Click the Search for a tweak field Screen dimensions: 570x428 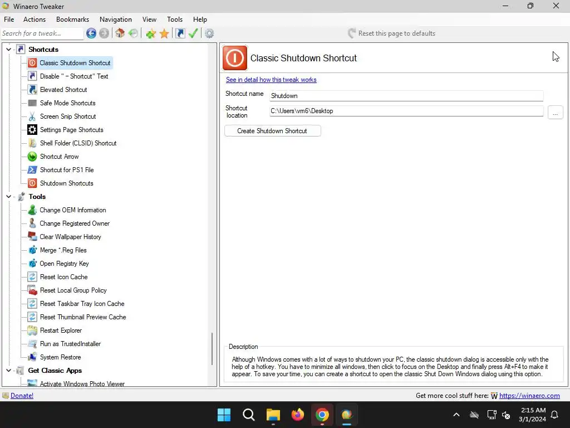point(42,33)
